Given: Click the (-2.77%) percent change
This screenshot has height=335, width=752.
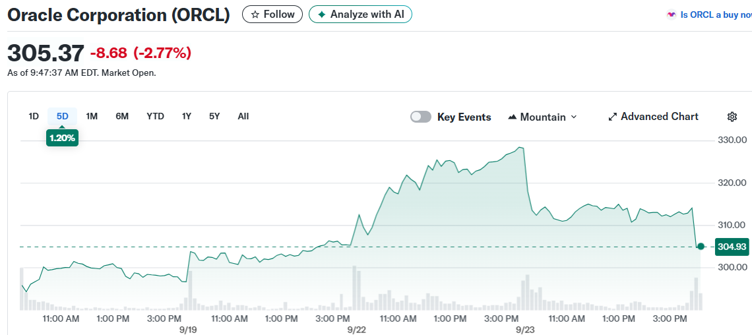Looking at the screenshot, I should [162, 53].
